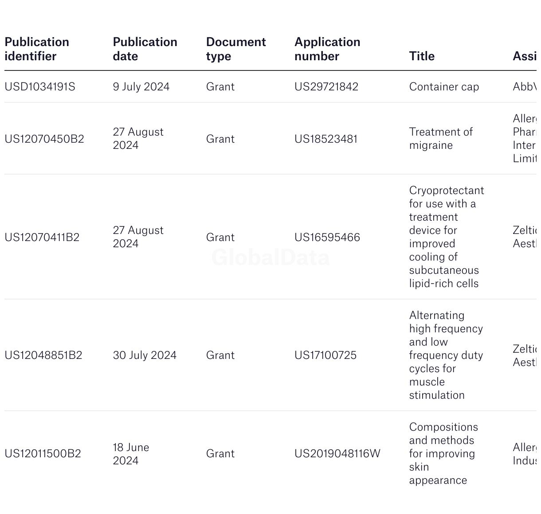Click application number US2019048116W
This screenshot has height=514, width=541.
(337, 454)
